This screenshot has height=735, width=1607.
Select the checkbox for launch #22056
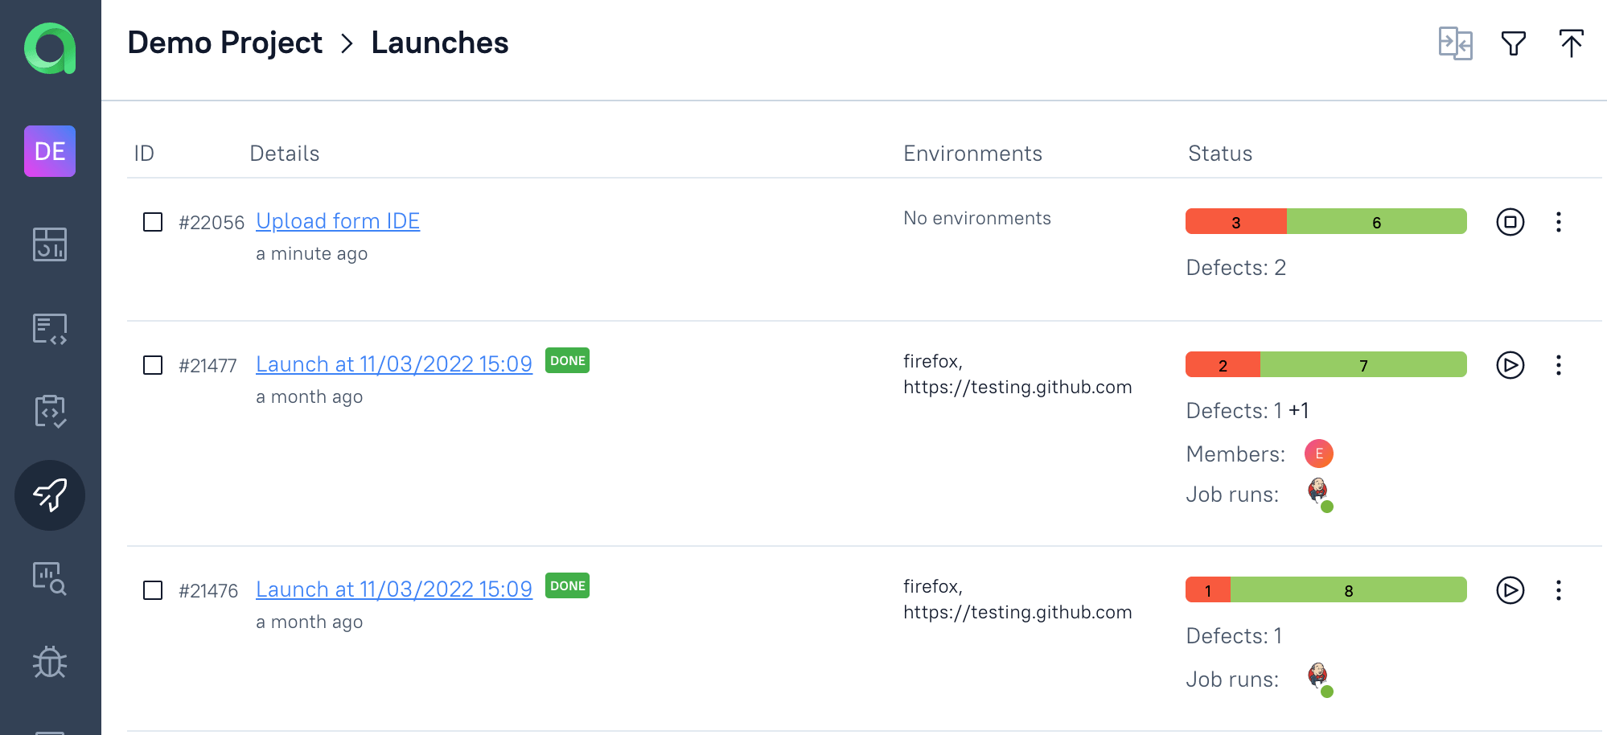[x=153, y=222]
